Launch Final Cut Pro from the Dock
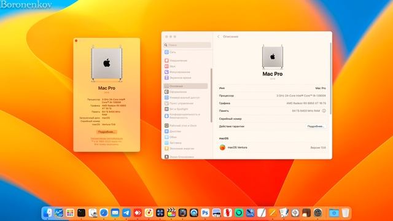Image resolution: width=393 pixels, height=221 pixels. point(171,213)
